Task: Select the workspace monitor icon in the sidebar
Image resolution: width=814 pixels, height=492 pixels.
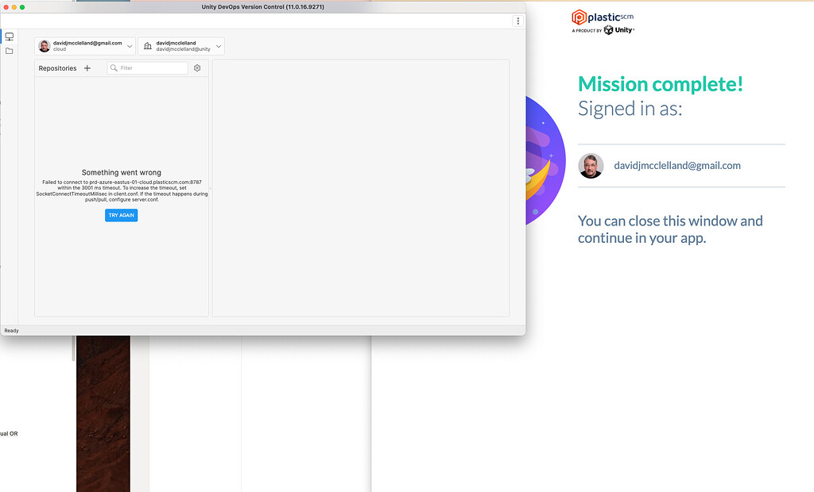Action: (9, 36)
